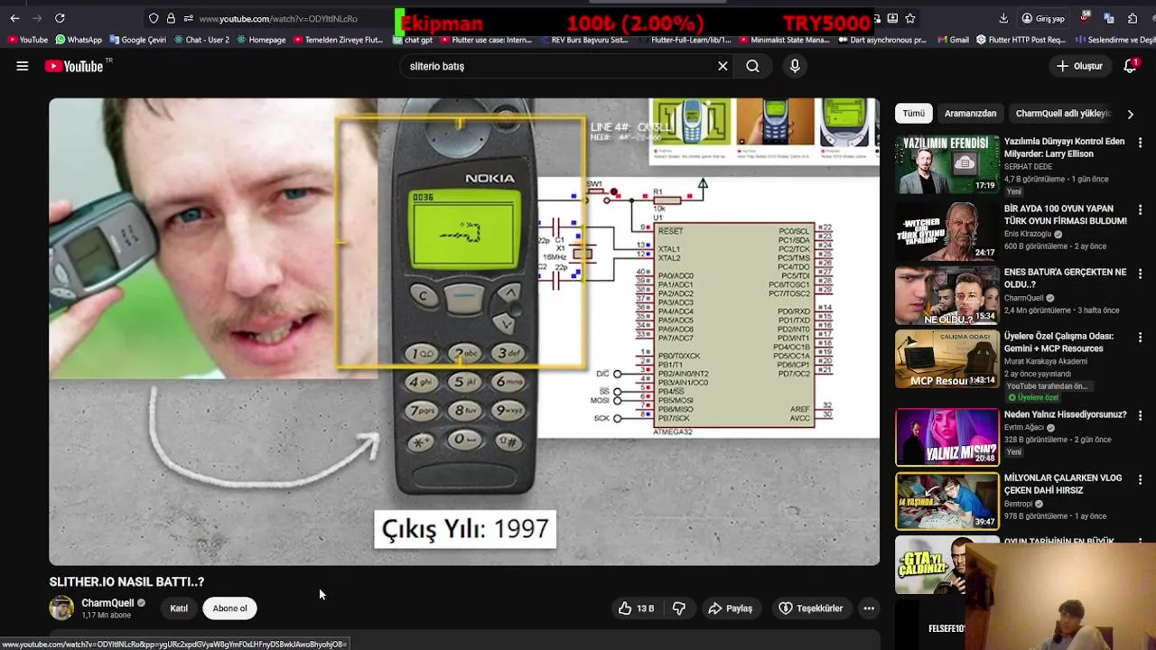The width and height of the screenshot is (1156, 650).
Task: Open Google Çeviri bookmark
Action: click(138, 40)
